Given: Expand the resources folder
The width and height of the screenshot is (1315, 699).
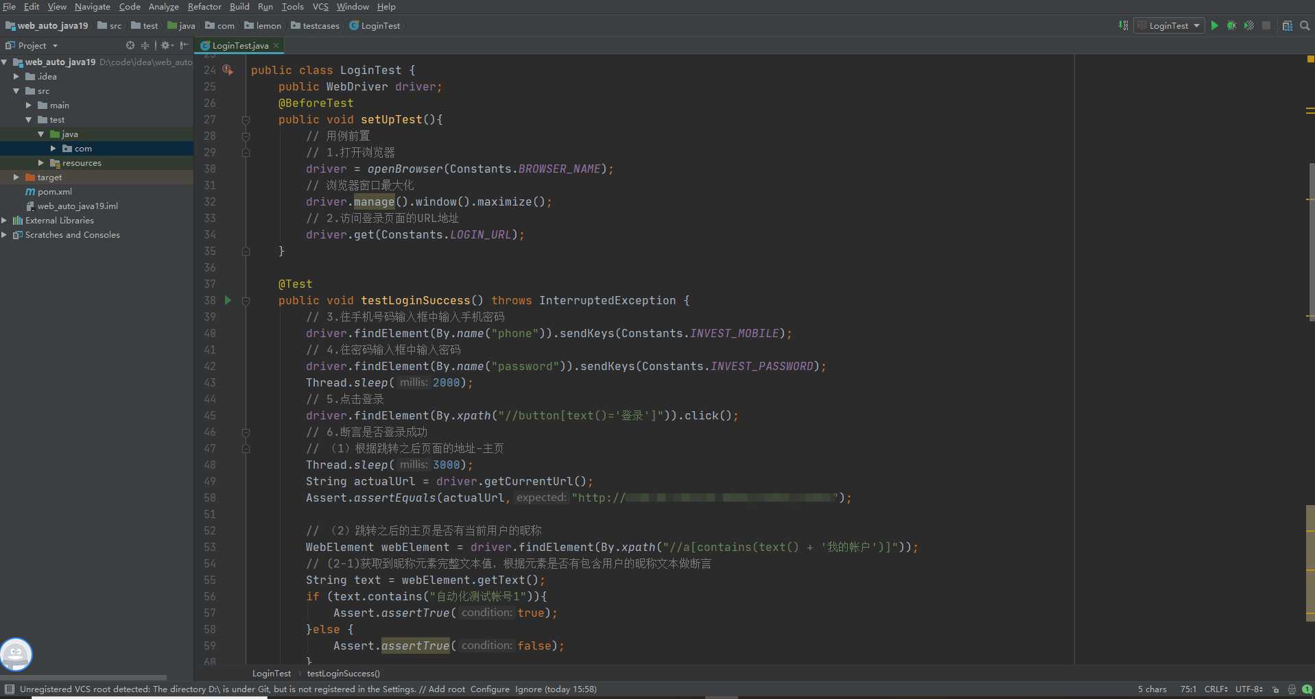Looking at the screenshot, I should (x=41, y=163).
